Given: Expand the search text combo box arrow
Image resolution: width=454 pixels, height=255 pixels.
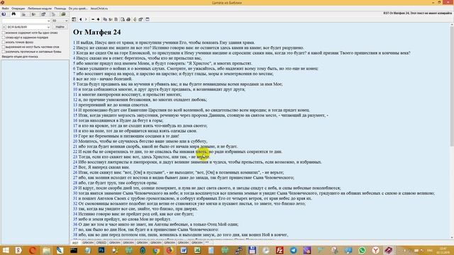Looking at the screenshot, I should coord(48,21).
